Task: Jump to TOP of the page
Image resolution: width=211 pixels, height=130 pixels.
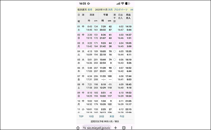Action: coord(81,116)
